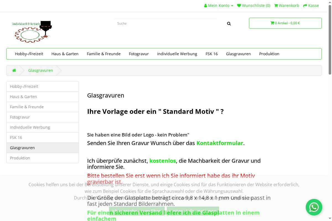Click the shop logo image
This screenshot has width=332, height=221.
[x=32, y=31]
